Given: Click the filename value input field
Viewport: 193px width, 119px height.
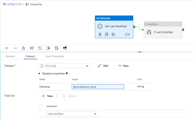Looking at the screenshot, I should pyautogui.click(x=98, y=87).
